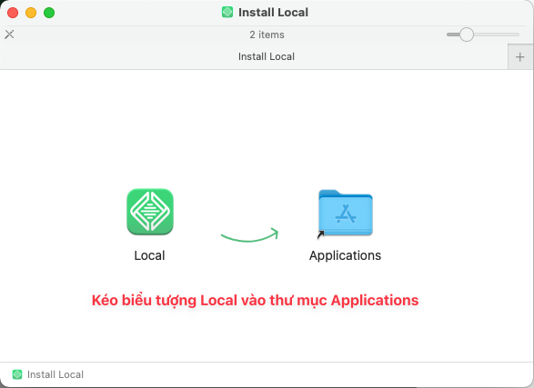Click the Install Local icon in path bar
The height and width of the screenshot is (388, 534).
pos(17,374)
